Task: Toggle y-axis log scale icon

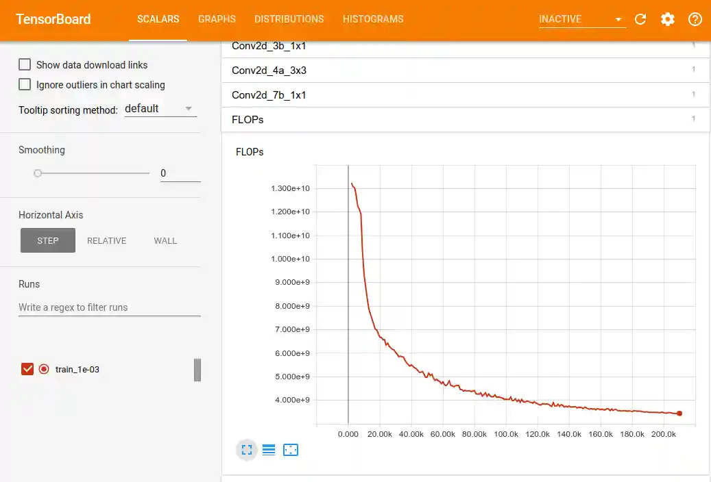Action: [269, 450]
